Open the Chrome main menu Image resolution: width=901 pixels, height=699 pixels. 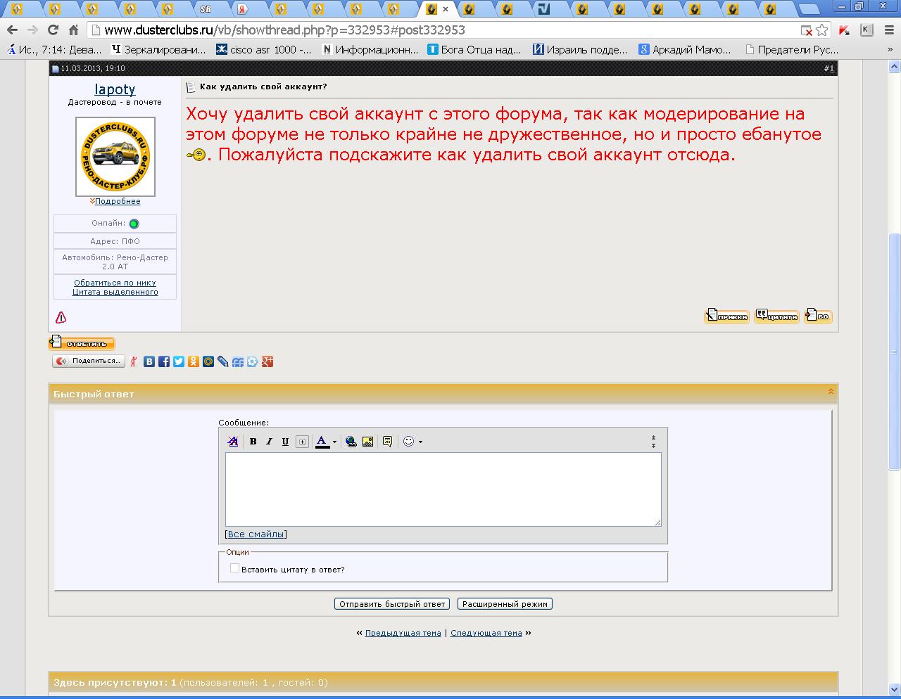pyautogui.click(x=888, y=30)
